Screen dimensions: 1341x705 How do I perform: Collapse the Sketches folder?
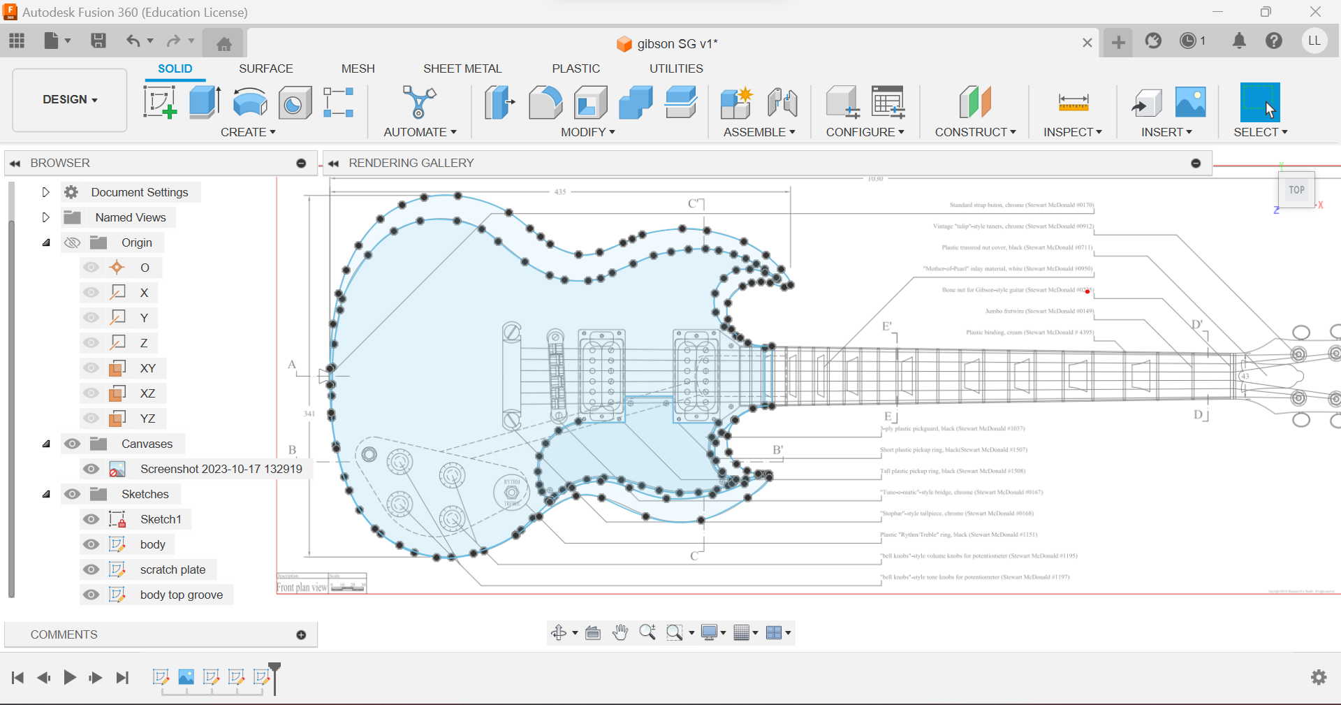[x=46, y=494]
